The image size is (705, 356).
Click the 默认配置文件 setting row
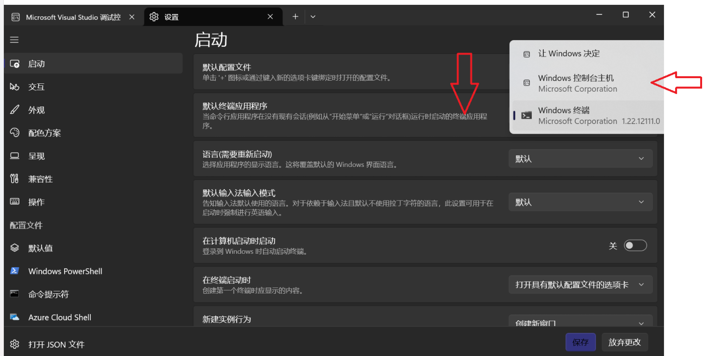(351, 72)
